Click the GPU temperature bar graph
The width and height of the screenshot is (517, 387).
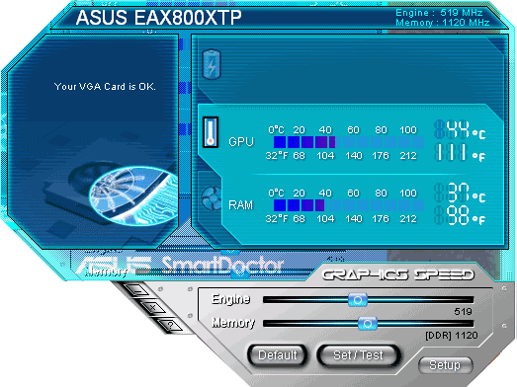pyautogui.click(x=349, y=142)
